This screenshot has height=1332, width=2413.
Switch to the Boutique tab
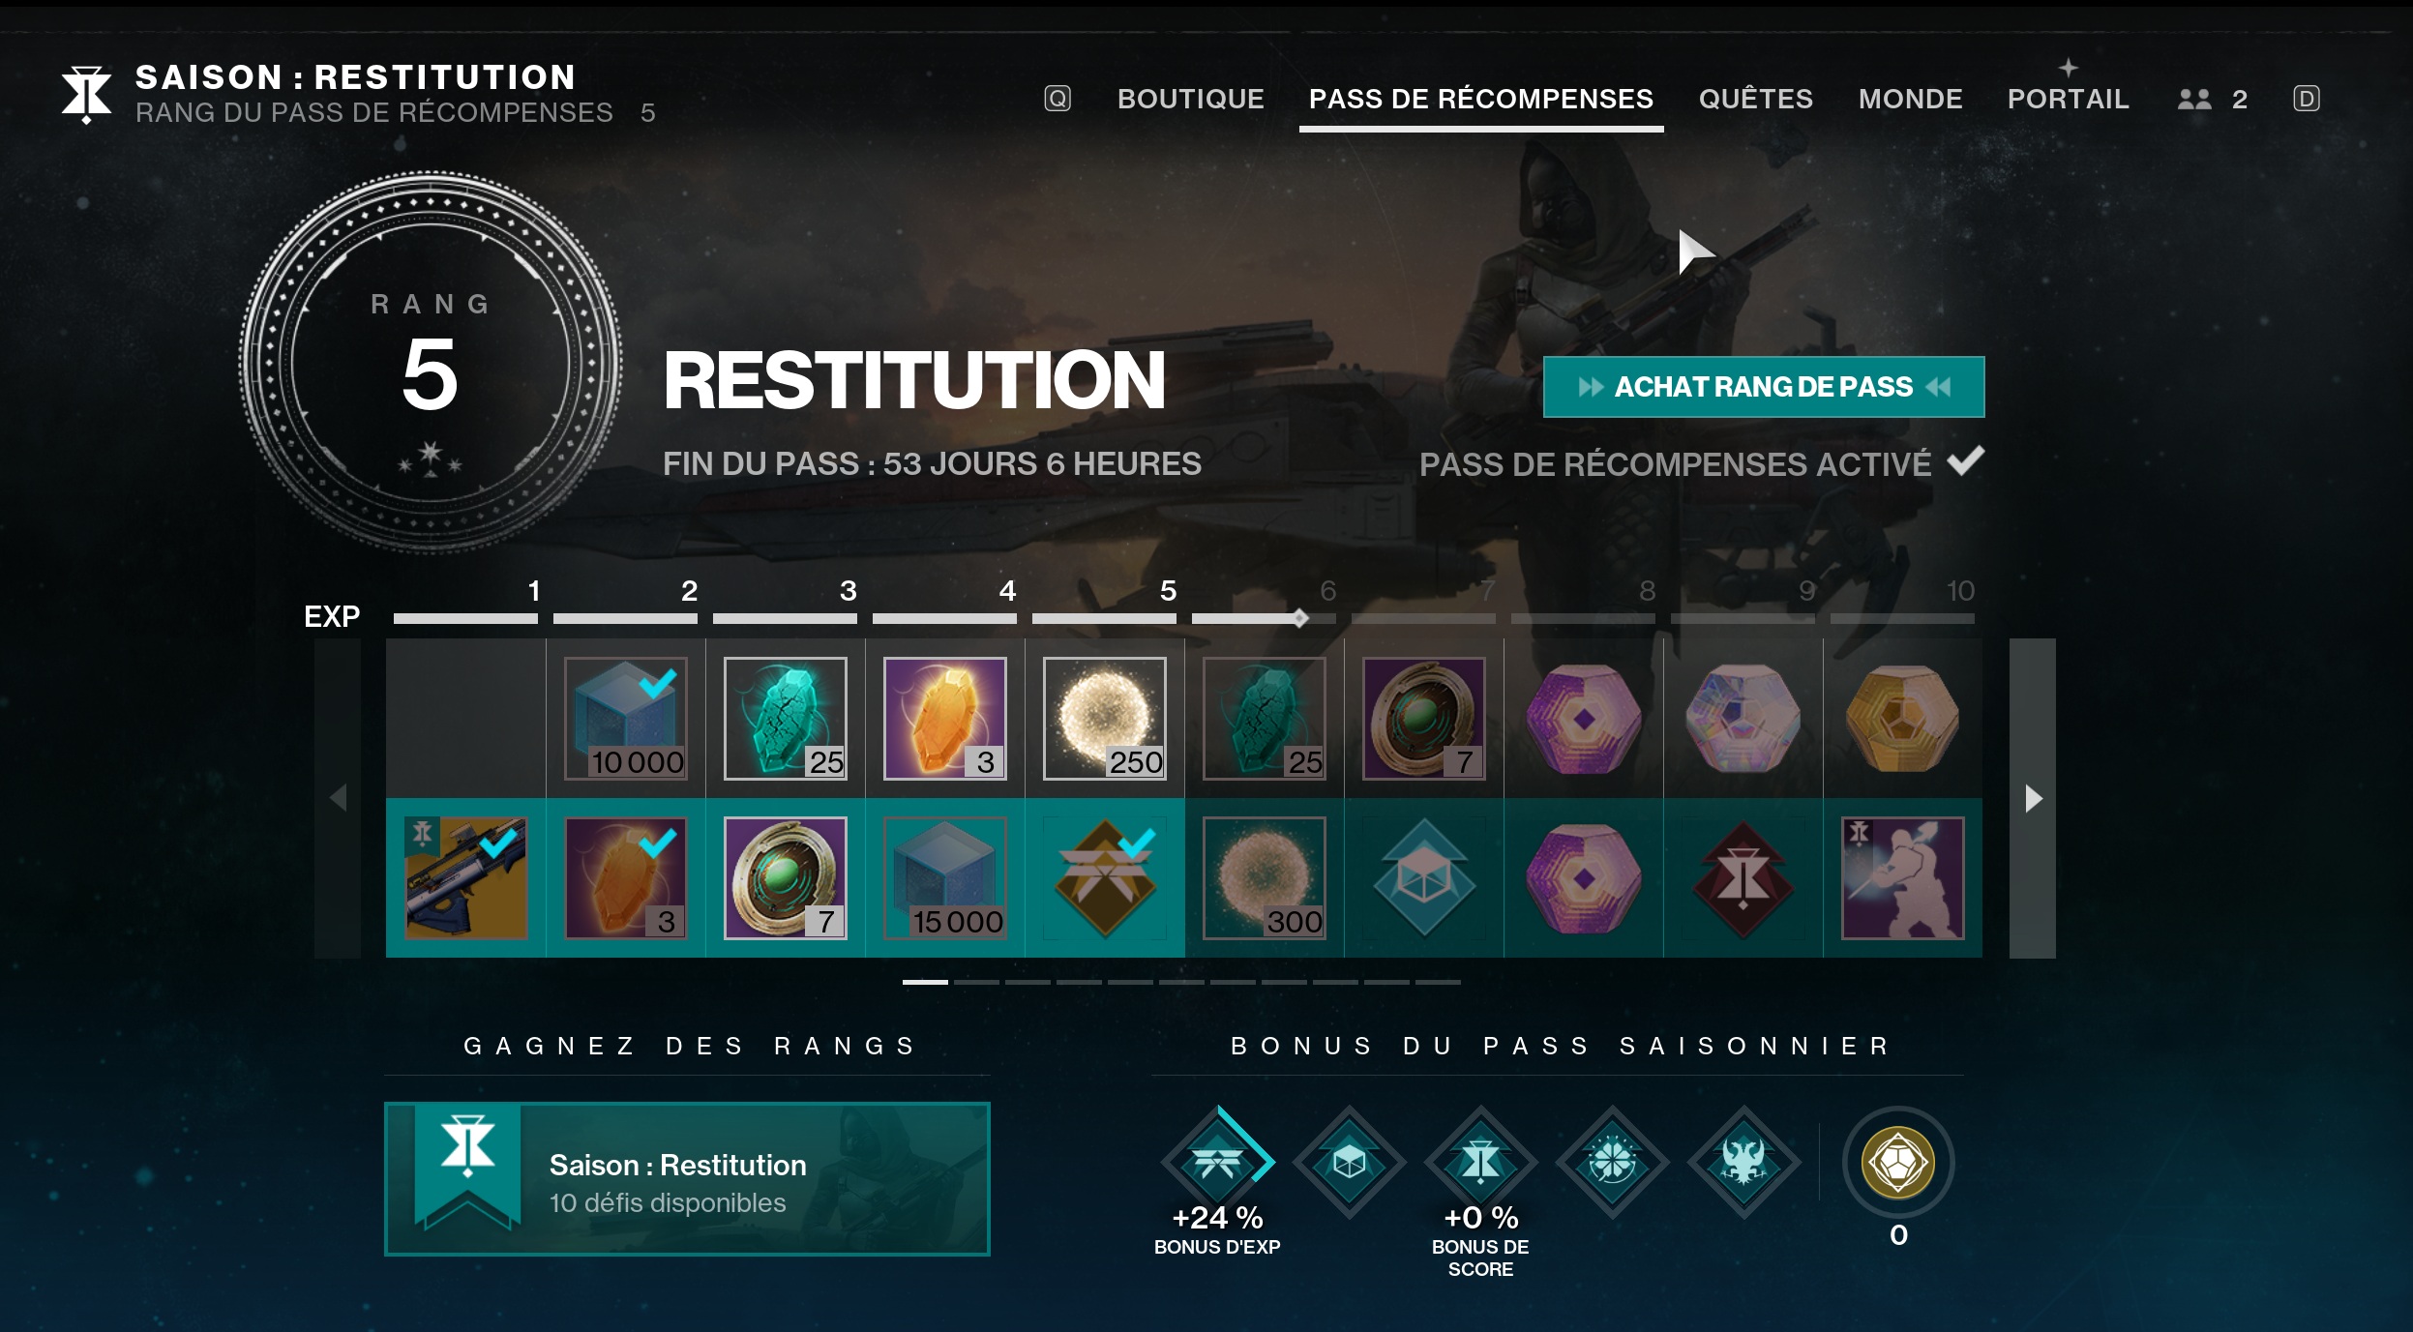click(x=1190, y=99)
